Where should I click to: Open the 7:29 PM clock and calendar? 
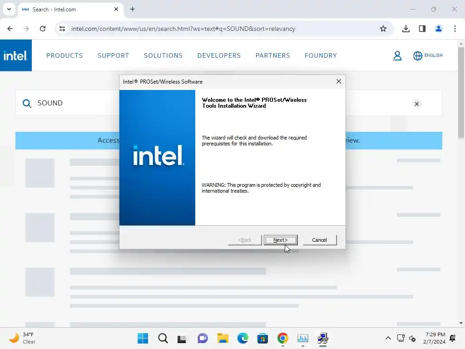(x=435, y=338)
